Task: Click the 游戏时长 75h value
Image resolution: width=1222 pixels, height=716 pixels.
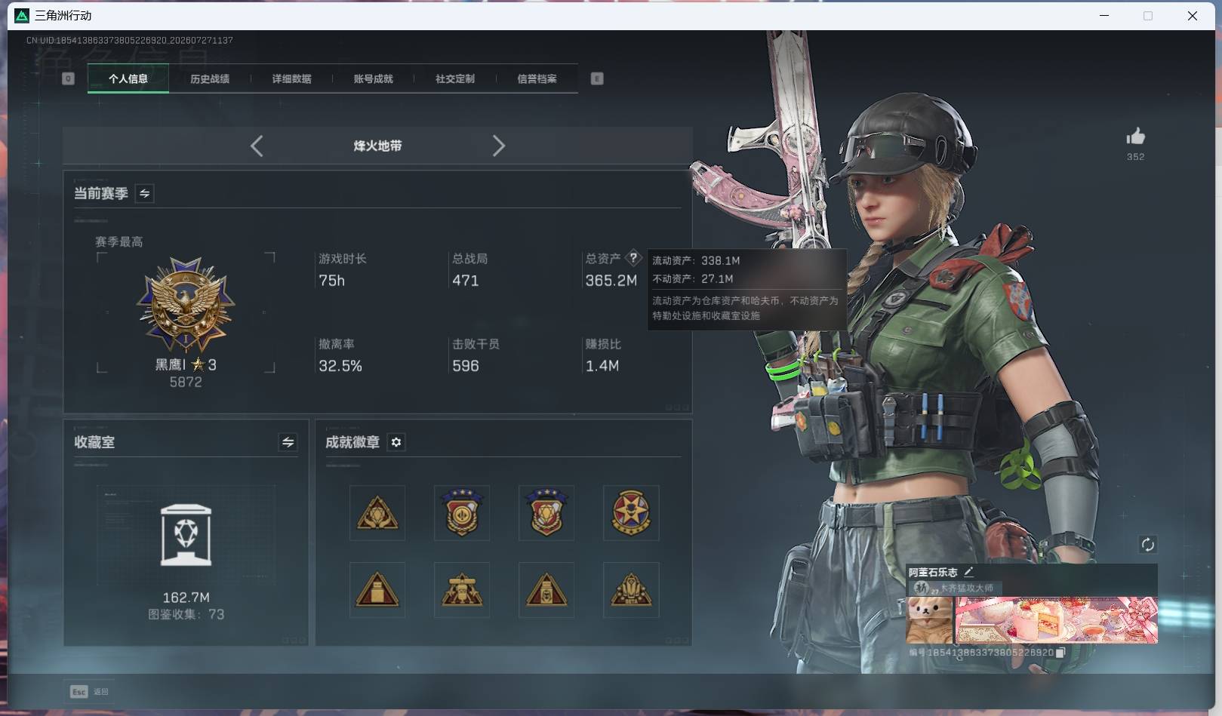Action: click(331, 281)
